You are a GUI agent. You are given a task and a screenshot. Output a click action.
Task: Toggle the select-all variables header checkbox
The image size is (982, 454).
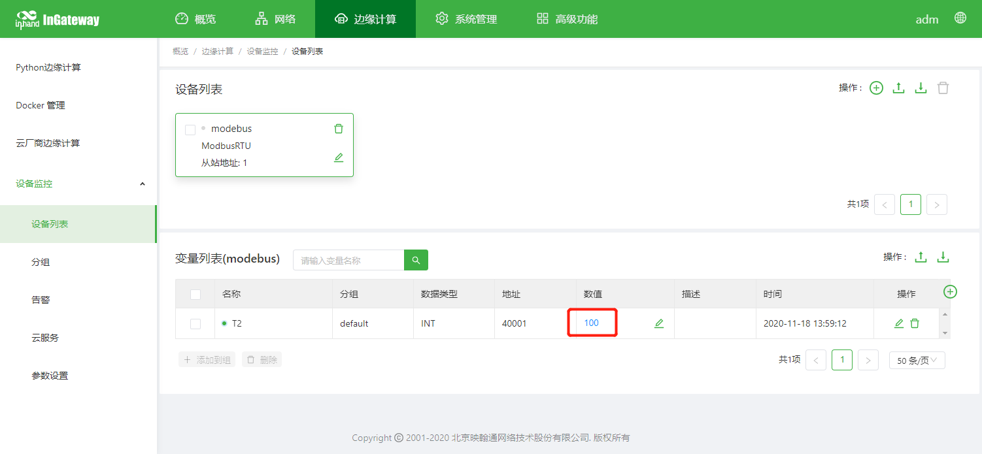point(195,295)
